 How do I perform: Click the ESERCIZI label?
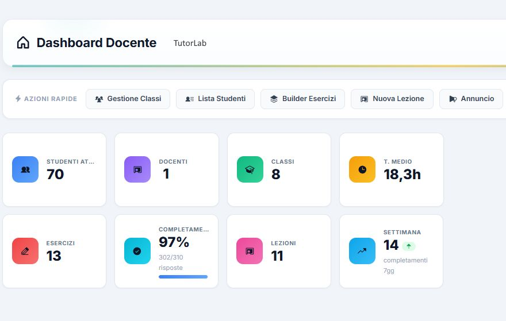pyautogui.click(x=60, y=243)
